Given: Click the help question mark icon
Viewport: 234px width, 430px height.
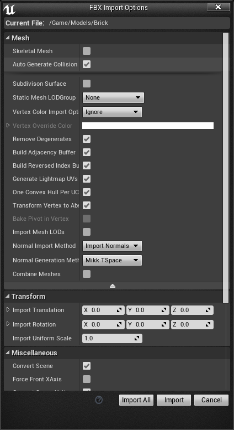Looking at the screenshot, I should point(99,400).
